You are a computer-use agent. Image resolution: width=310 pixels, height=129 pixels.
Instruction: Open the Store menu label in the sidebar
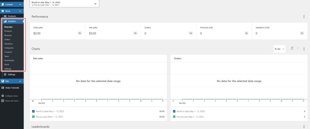[8, 11]
